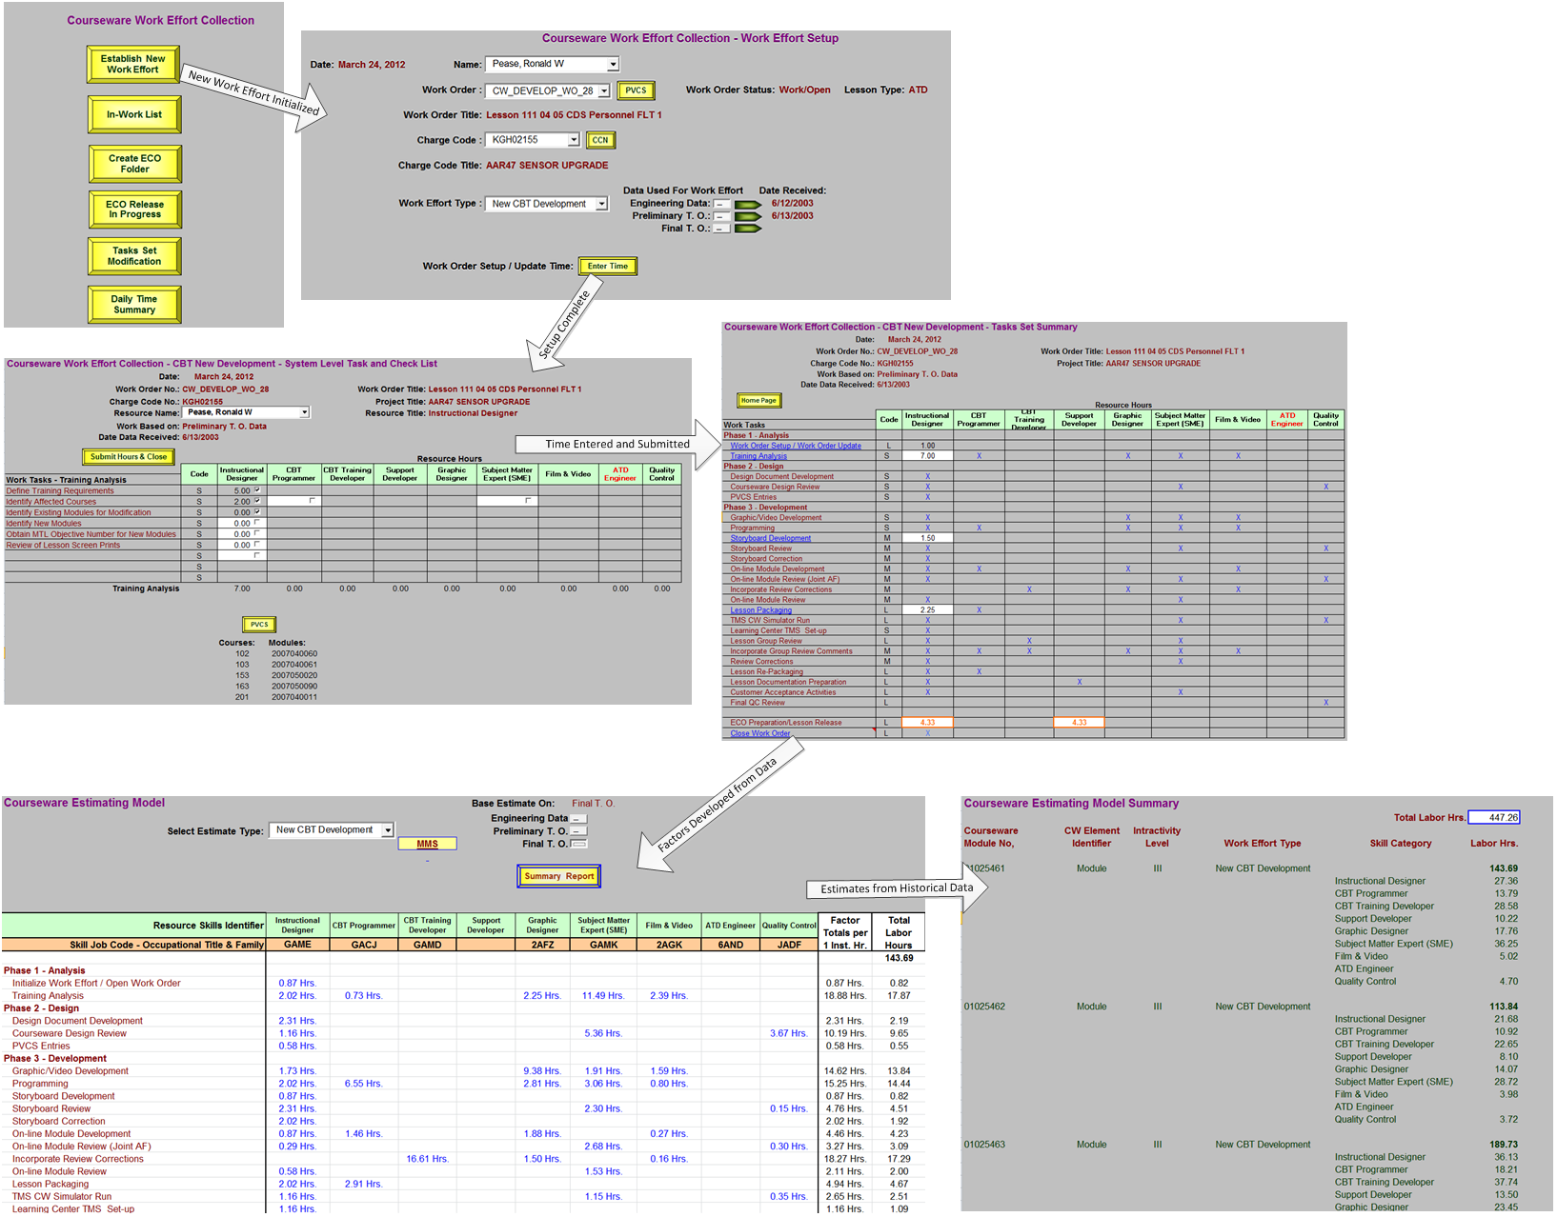The width and height of the screenshot is (1557, 1217).
Task: Uncheck Identify Affected Courses Instructional Designer checkbox
Action: pos(257,500)
